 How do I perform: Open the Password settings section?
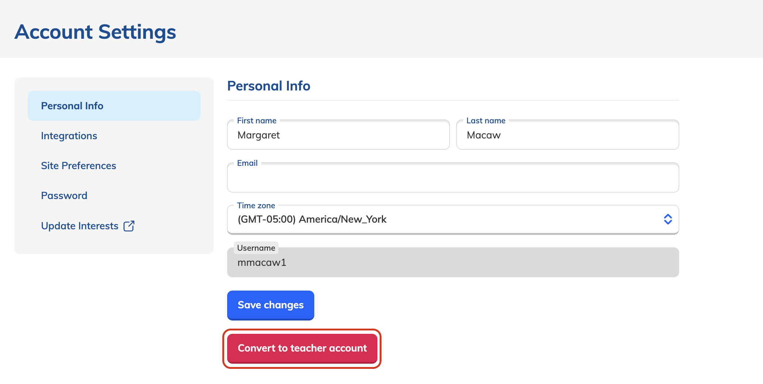(x=64, y=195)
